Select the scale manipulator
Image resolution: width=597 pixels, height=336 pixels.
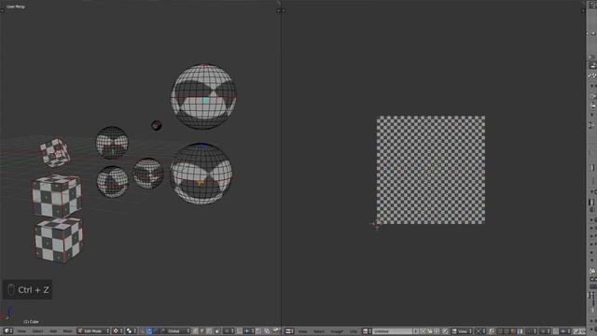click(x=162, y=331)
